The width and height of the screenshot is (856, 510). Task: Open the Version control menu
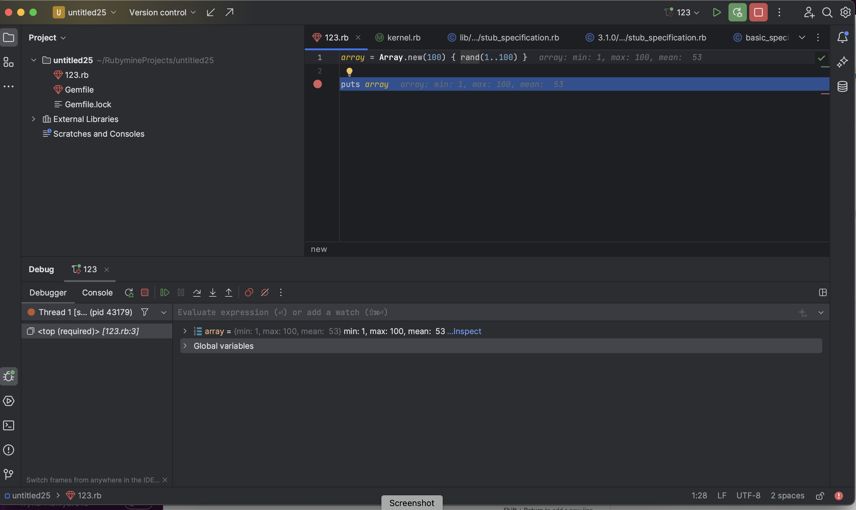point(162,13)
